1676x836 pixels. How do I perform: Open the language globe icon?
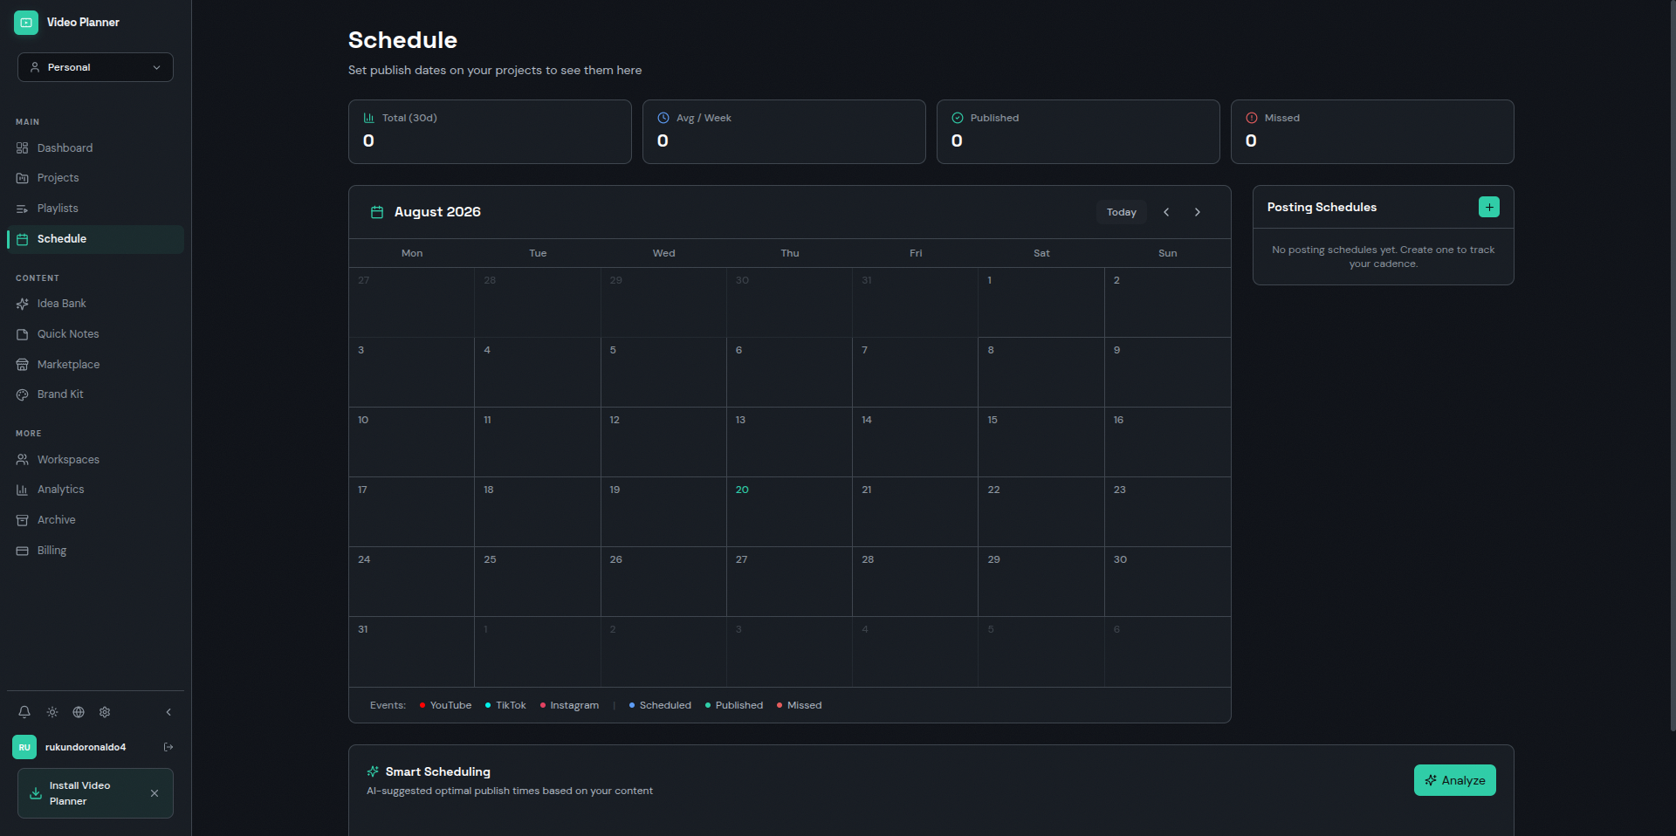79,712
